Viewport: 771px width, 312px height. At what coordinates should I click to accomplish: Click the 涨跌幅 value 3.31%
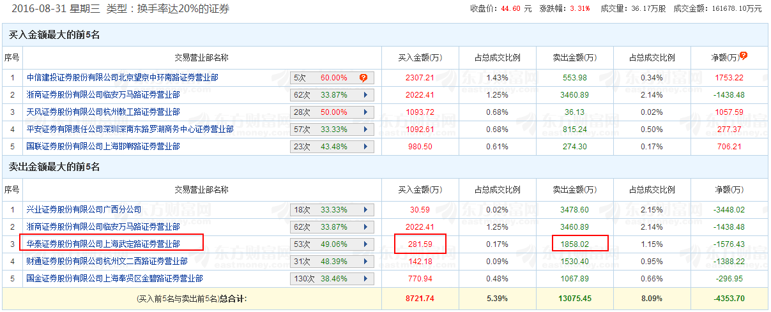(580, 9)
